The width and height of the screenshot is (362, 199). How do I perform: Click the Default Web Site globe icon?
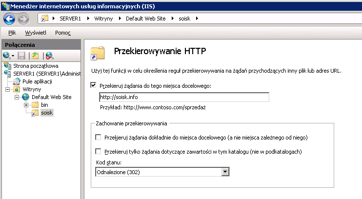[26, 97]
